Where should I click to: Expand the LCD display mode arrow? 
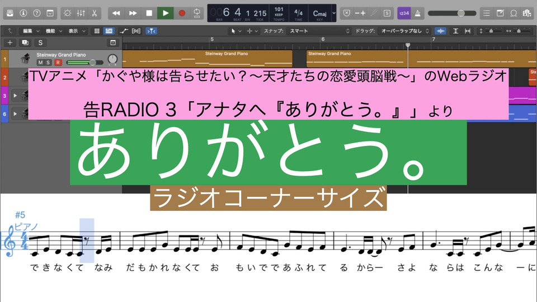pyautogui.click(x=334, y=13)
